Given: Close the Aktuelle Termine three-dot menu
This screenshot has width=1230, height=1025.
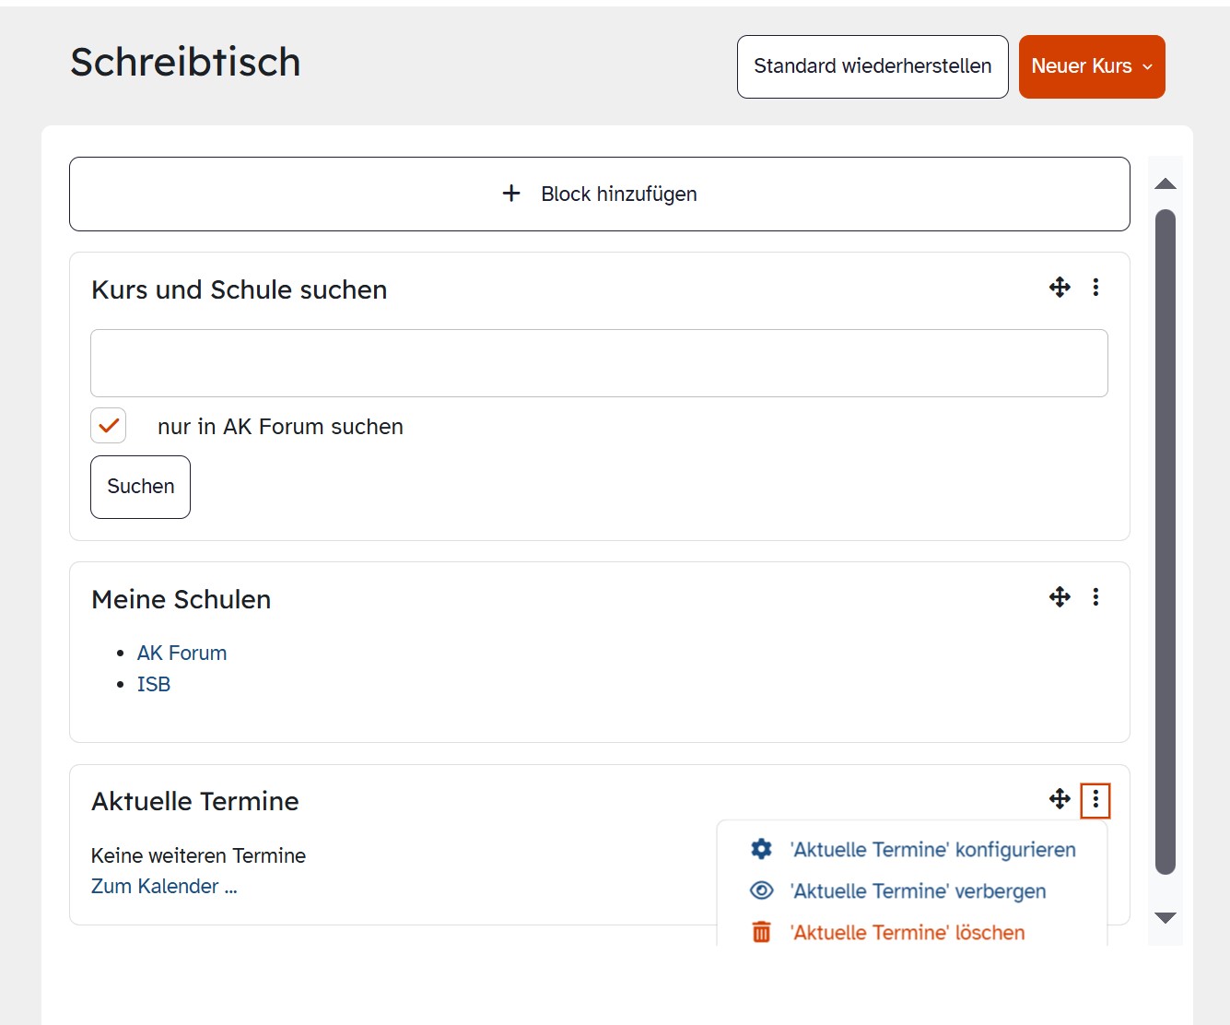Looking at the screenshot, I should tap(1095, 800).
